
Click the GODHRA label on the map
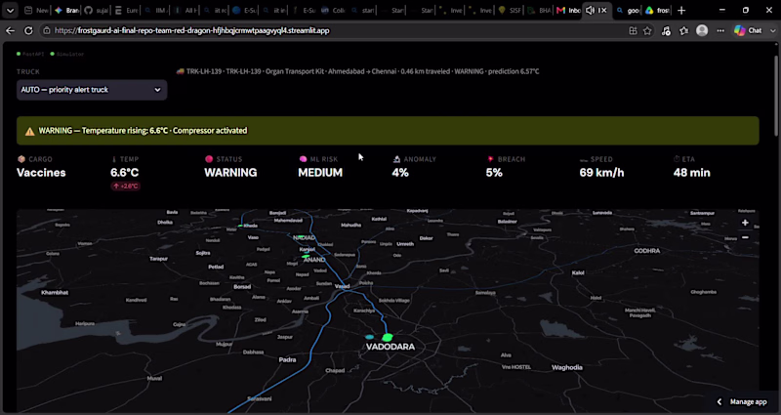pos(647,251)
